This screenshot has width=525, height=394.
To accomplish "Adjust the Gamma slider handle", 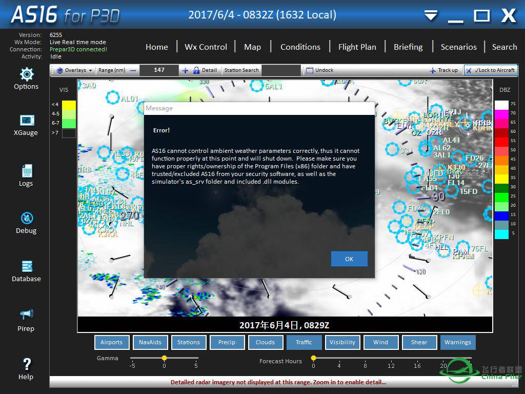I will (165, 358).
